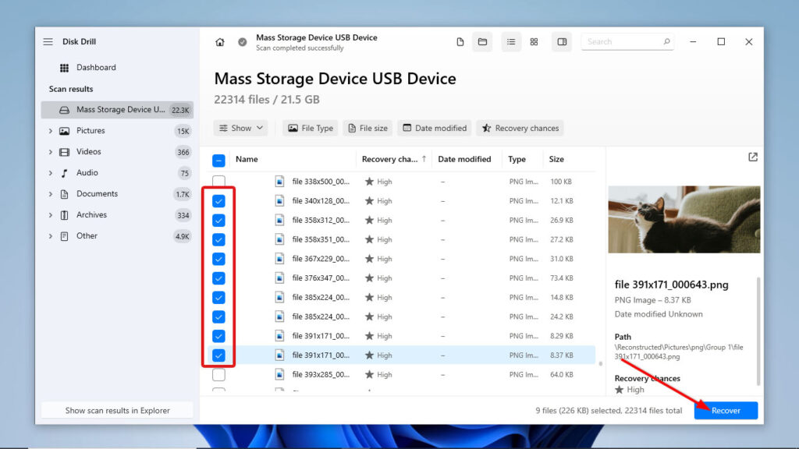
Task: Click the Recover button
Action: point(726,410)
